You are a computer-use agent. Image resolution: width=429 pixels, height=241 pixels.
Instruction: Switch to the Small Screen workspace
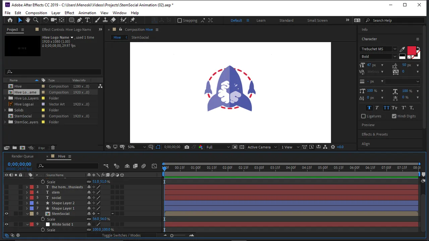point(317,20)
